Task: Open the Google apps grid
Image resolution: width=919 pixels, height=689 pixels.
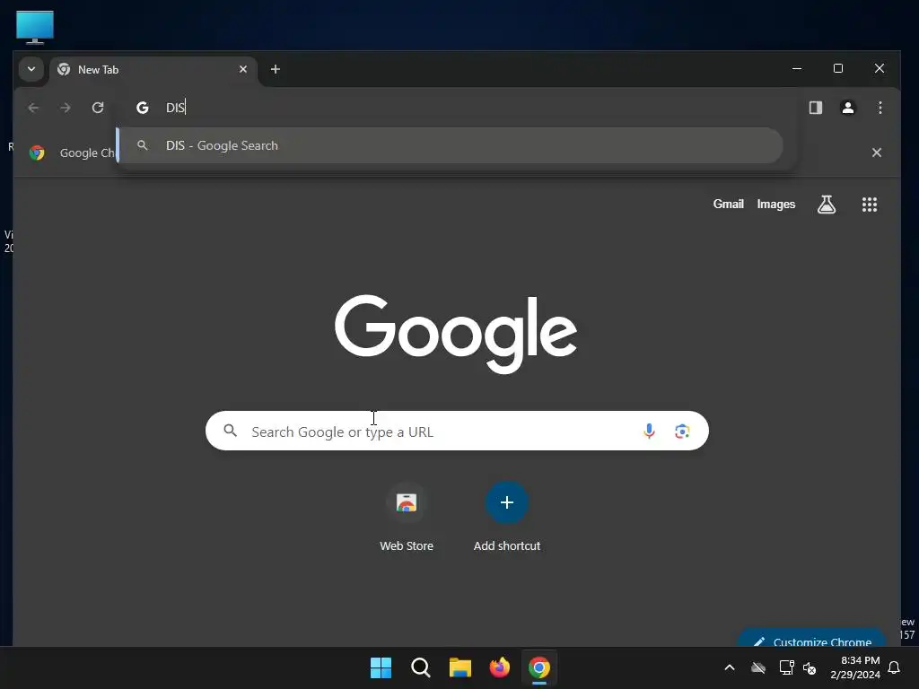Action: click(x=869, y=205)
